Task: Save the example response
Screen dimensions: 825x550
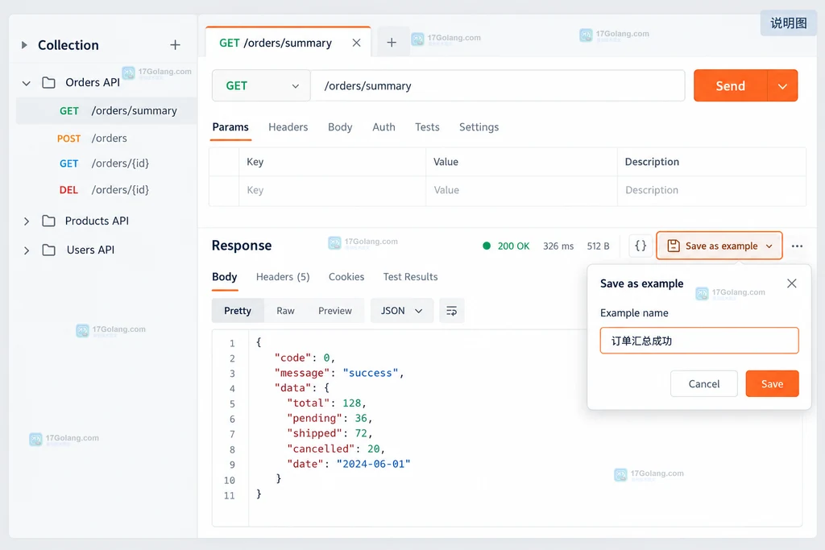Action: point(772,384)
